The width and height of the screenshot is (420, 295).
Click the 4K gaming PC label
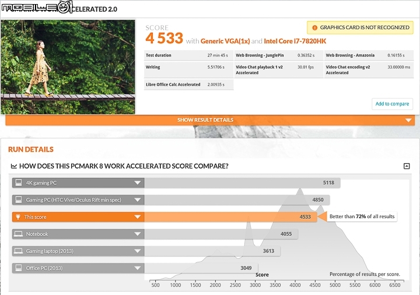[x=41, y=183]
